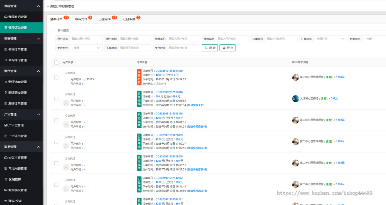Click the 广告位管理 image icon
Screen dimensions: 386x205
coord(6,125)
